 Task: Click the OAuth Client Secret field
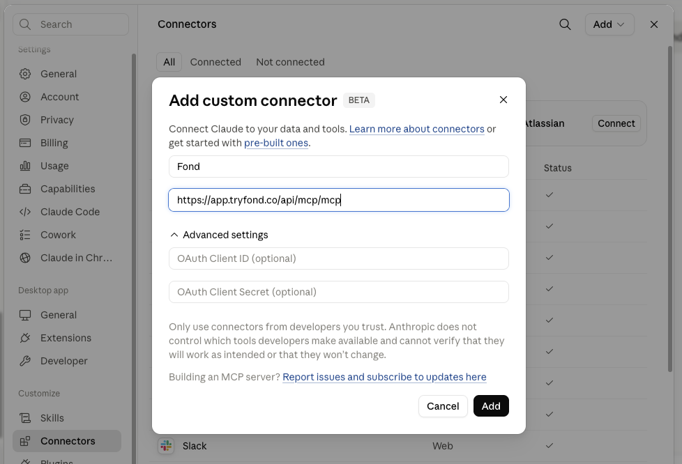pos(339,292)
